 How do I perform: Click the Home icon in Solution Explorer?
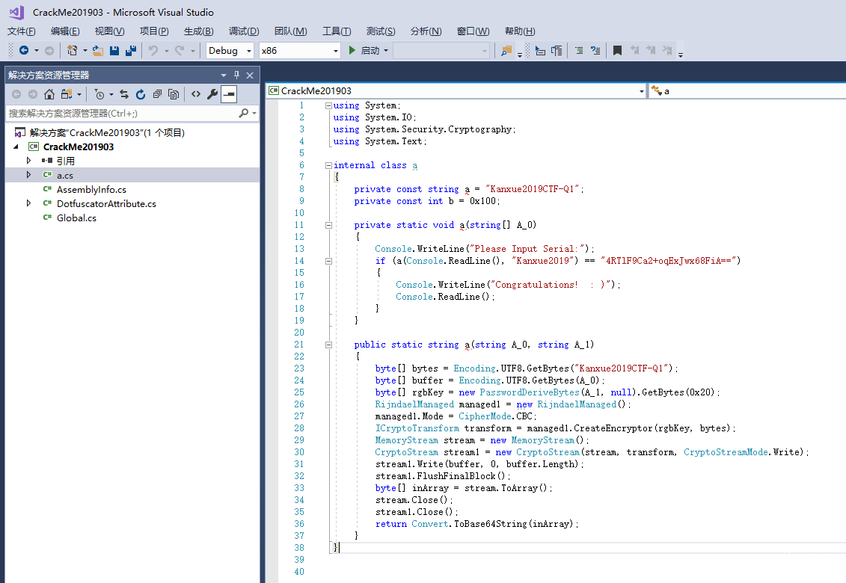[x=49, y=94]
